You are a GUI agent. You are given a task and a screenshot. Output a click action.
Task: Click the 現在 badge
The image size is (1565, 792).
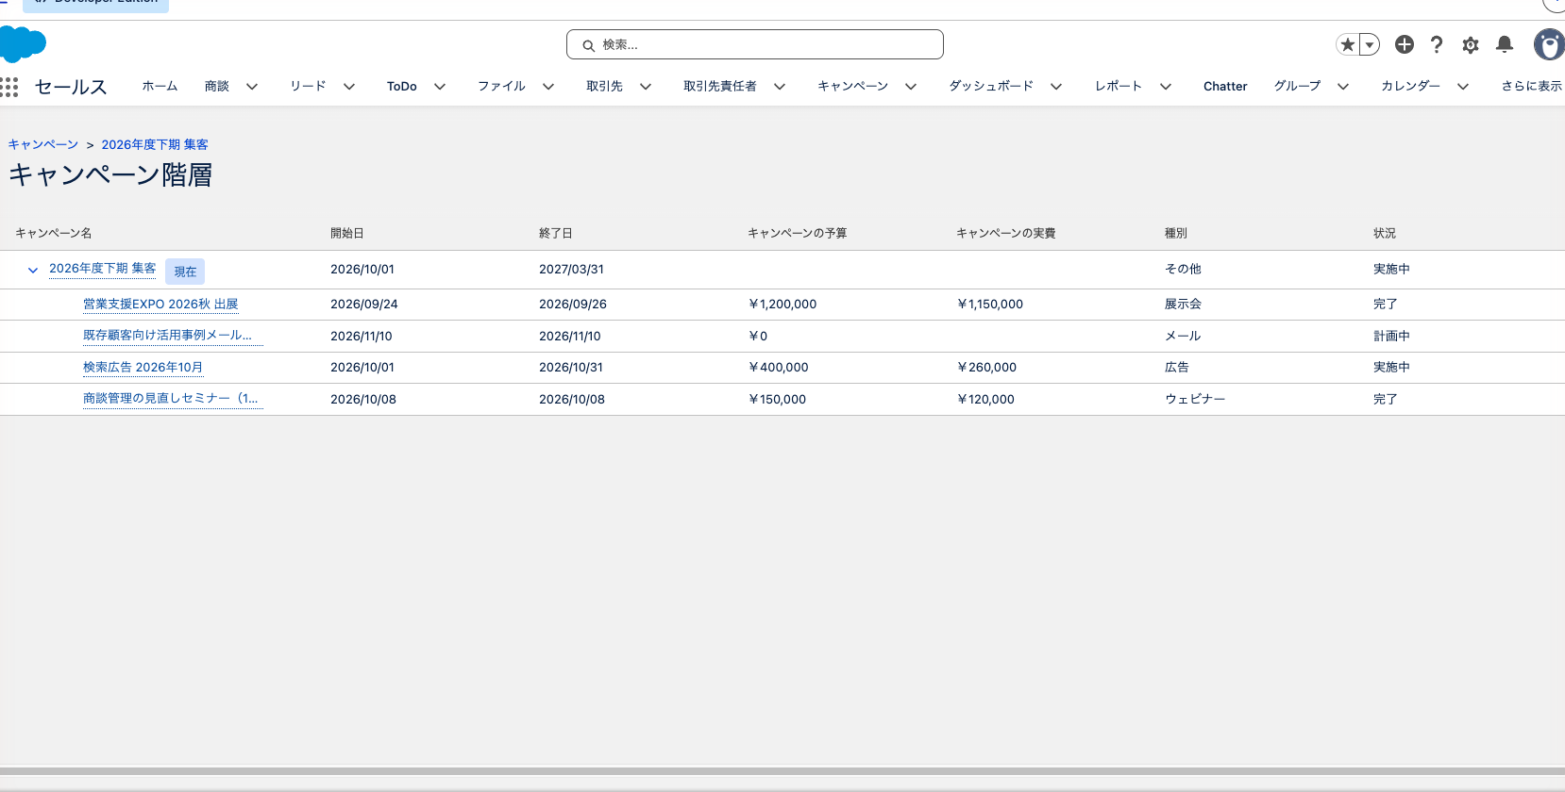(x=185, y=272)
